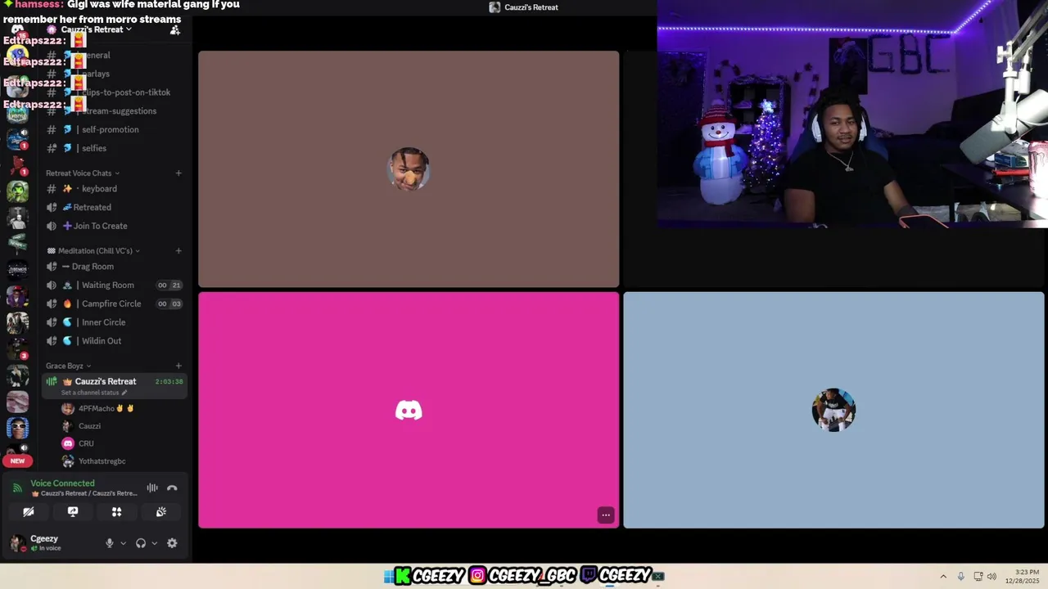Mute the microphone next to Cgeezy
This screenshot has height=589, width=1048.
tap(110, 543)
